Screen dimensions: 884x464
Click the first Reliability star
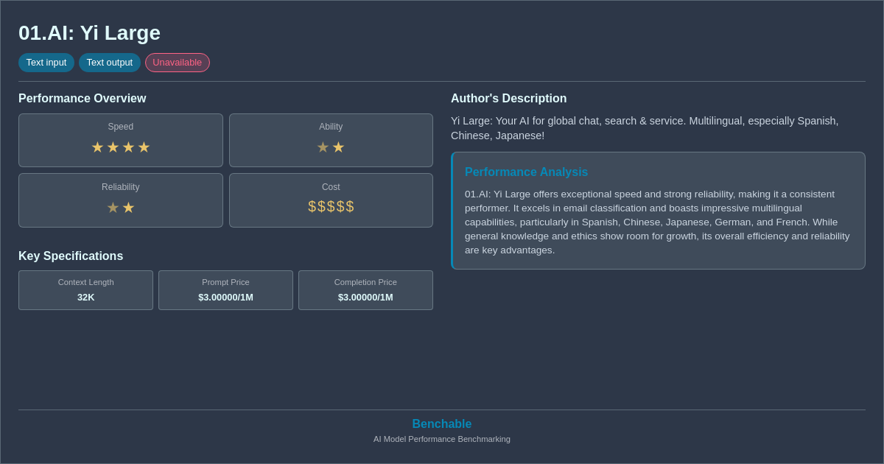pyautogui.click(x=113, y=207)
